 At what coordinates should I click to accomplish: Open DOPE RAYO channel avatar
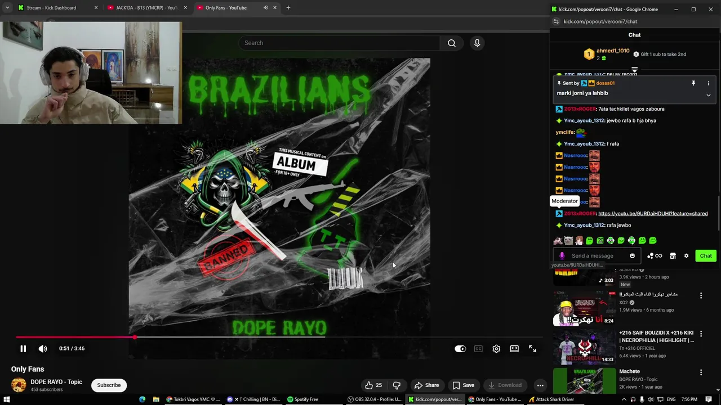[x=19, y=385]
